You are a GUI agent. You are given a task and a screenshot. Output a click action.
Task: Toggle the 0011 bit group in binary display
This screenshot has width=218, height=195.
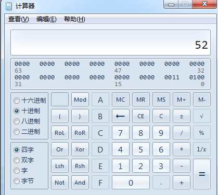[x=172, y=77]
